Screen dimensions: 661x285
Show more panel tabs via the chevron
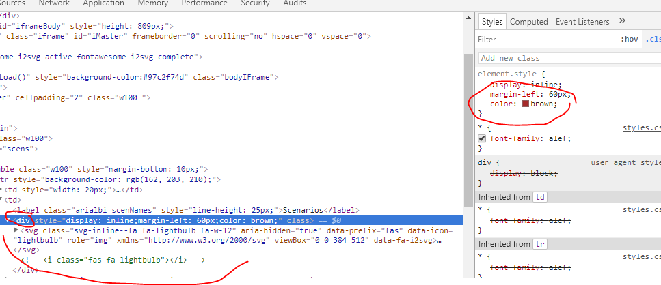click(x=622, y=21)
